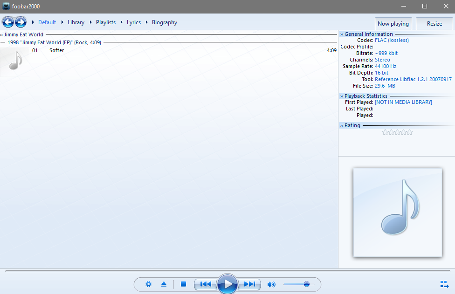455x294 pixels.
Task: Click the 4:09 track duration
Action: (x=331, y=50)
